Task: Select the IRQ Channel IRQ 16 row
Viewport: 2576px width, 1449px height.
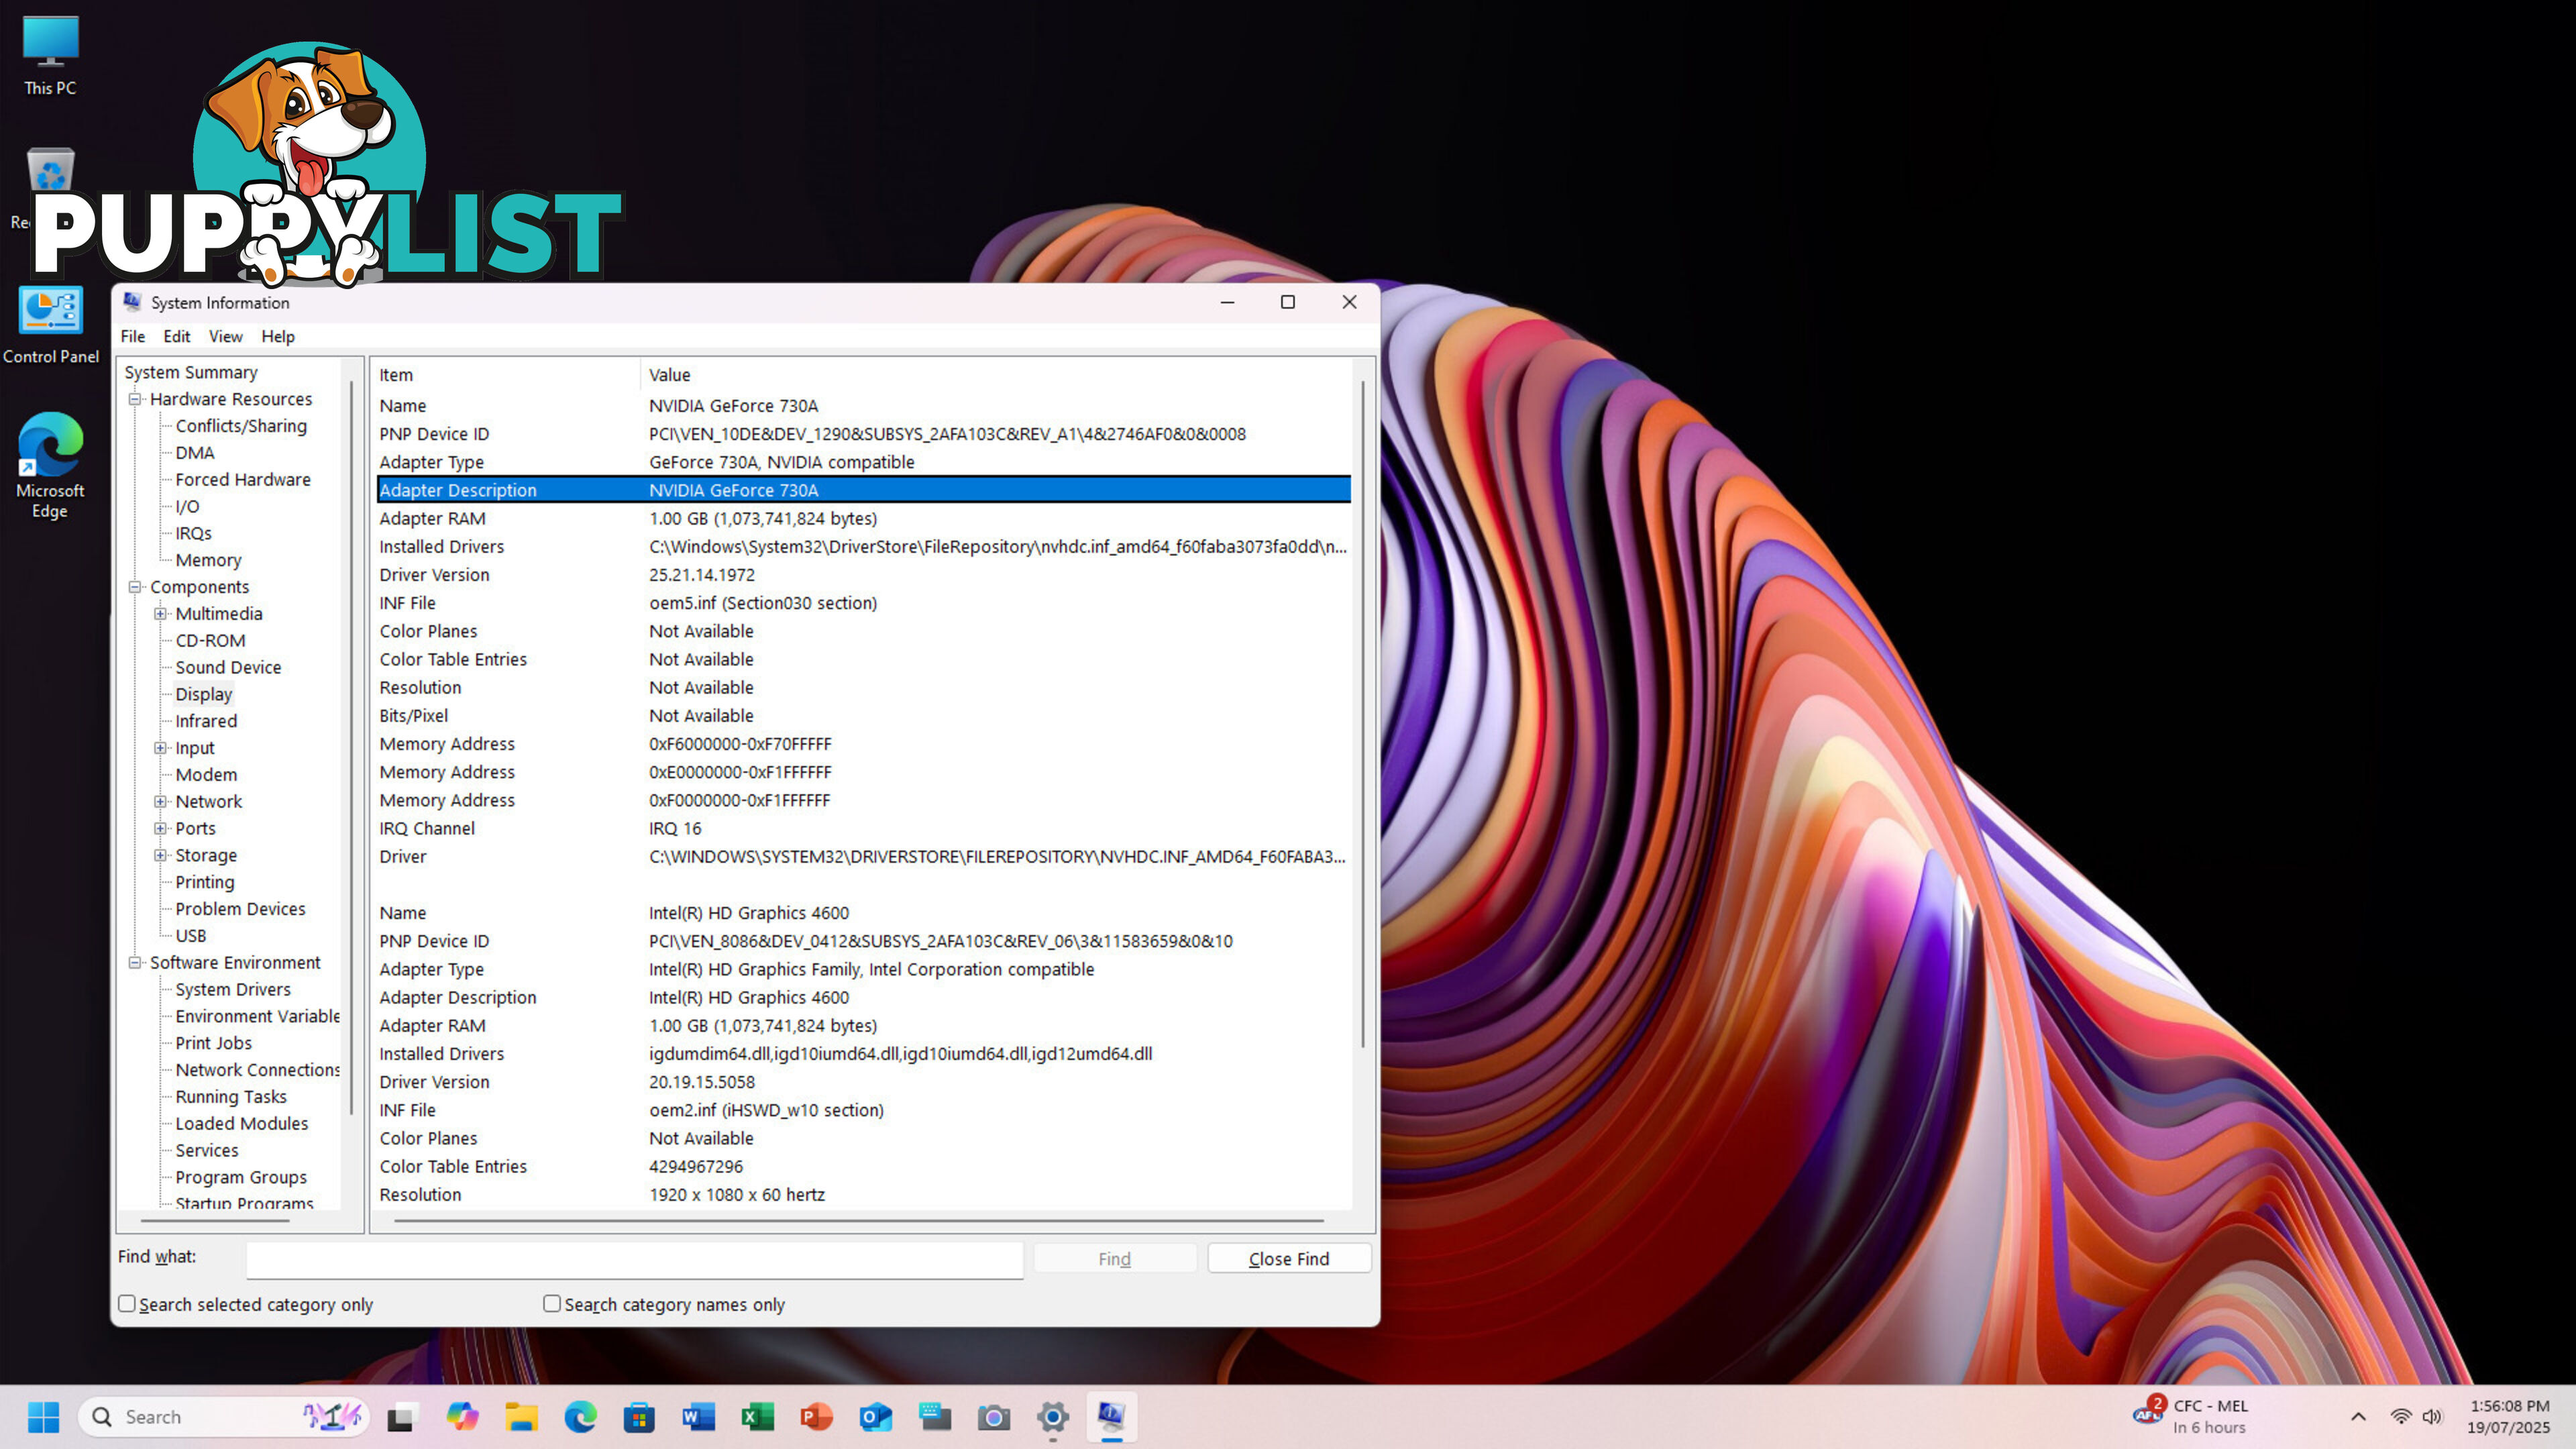Action: coord(864,828)
